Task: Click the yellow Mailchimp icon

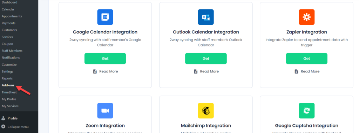Action: 206,111
